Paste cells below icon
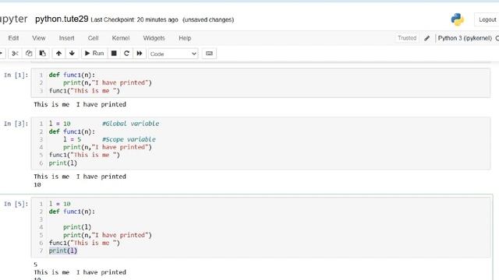Viewport: 499px width, 280px height. point(42,54)
